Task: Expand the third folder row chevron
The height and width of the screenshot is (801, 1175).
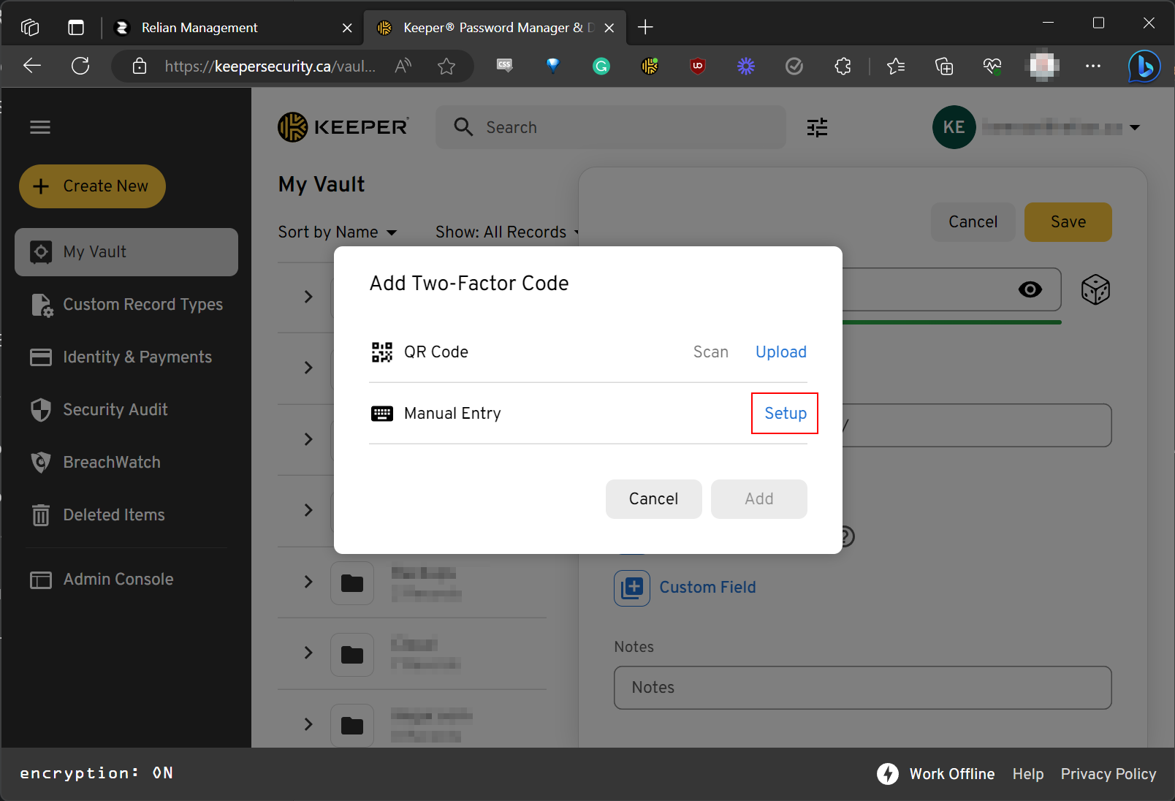Action: [x=308, y=439]
